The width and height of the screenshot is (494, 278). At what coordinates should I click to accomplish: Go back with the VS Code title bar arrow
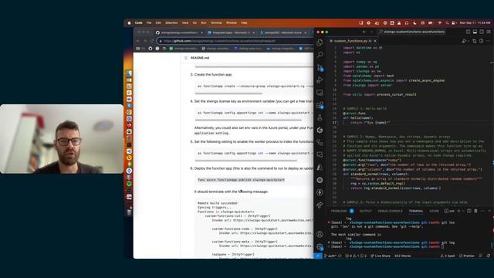point(364,32)
